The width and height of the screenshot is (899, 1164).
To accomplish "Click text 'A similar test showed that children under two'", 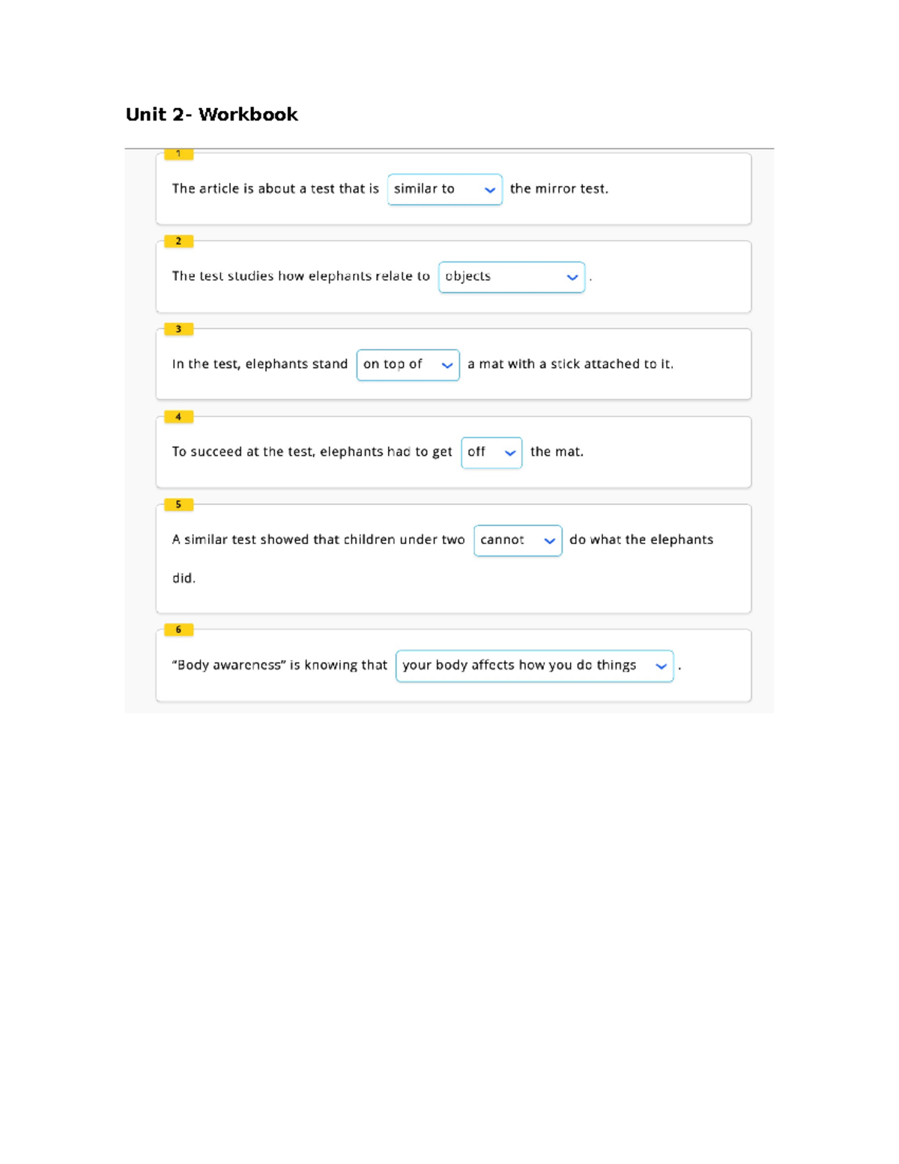I will [318, 540].
